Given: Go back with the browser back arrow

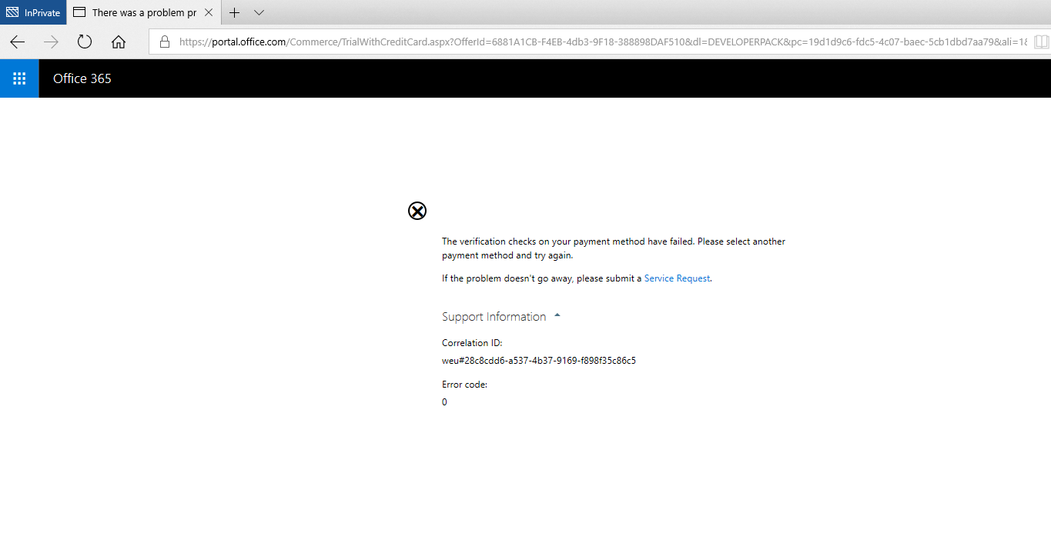Looking at the screenshot, I should pos(17,42).
